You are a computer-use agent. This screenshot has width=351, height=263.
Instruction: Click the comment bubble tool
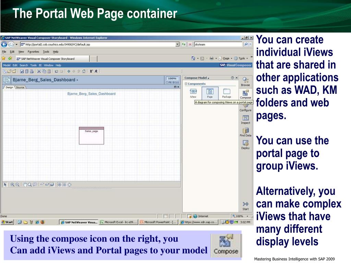(35, 185)
